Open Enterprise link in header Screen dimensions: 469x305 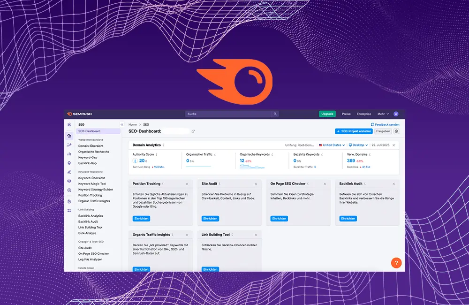pyautogui.click(x=364, y=114)
